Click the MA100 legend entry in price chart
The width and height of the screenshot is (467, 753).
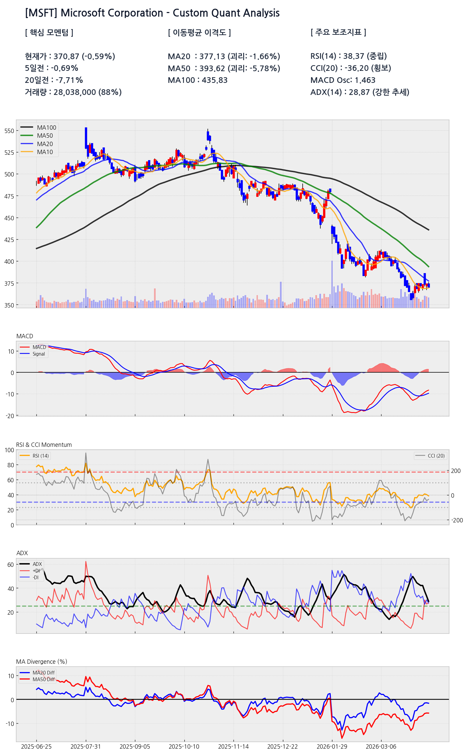tap(38, 127)
